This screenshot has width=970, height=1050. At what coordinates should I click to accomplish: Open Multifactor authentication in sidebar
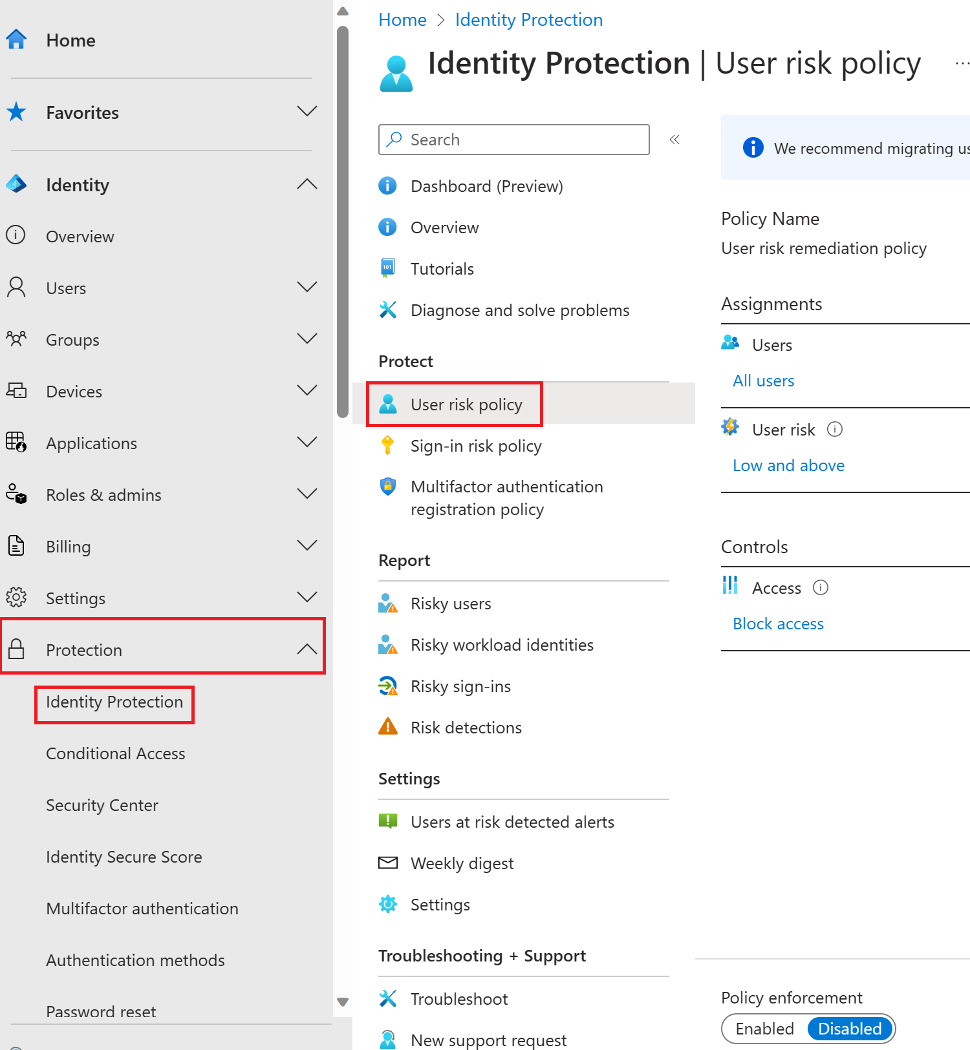click(142, 908)
